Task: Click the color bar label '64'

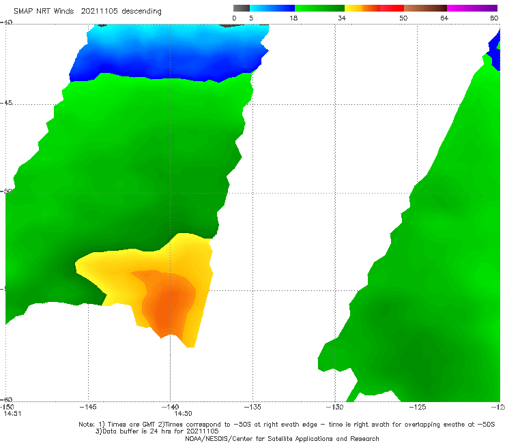Action: coord(444,18)
